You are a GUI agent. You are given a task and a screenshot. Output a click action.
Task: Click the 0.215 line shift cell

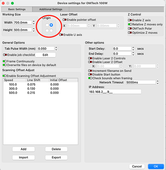click(31, 93)
